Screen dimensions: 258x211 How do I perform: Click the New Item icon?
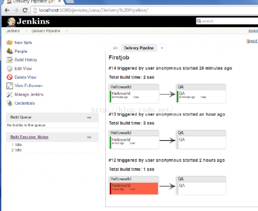click(9, 43)
